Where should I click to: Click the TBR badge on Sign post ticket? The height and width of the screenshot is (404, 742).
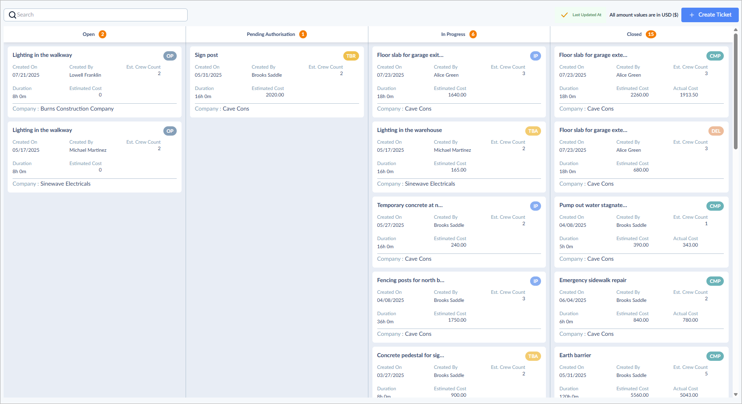click(351, 56)
